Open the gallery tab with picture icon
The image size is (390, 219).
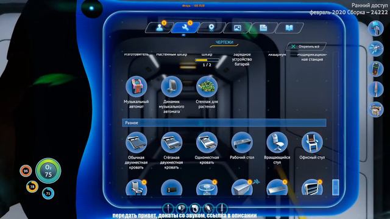coord(238,27)
